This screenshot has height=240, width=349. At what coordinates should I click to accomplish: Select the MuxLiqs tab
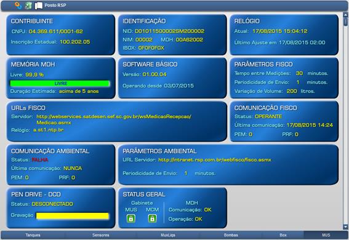[x=168, y=235]
